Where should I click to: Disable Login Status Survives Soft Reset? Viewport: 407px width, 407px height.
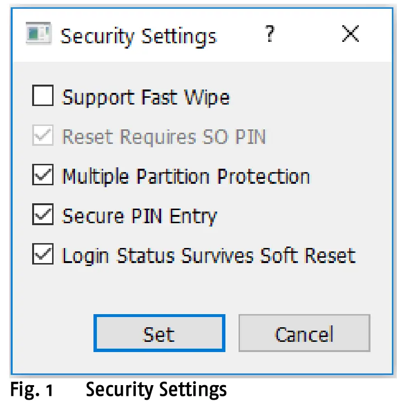pyautogui.click(x=42, y=255)
